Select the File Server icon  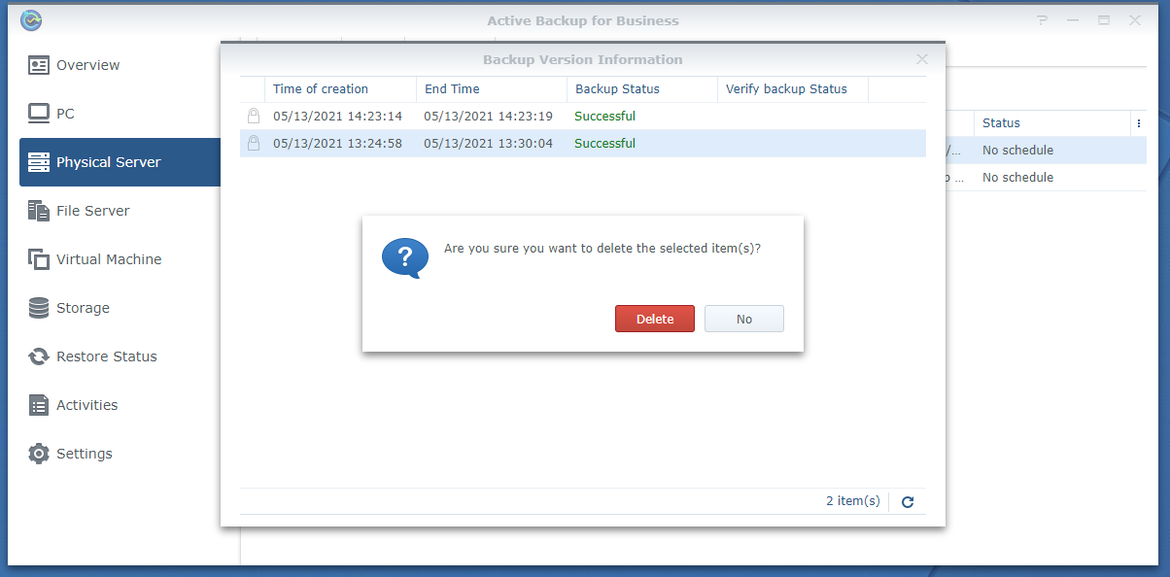coord(39,211)
